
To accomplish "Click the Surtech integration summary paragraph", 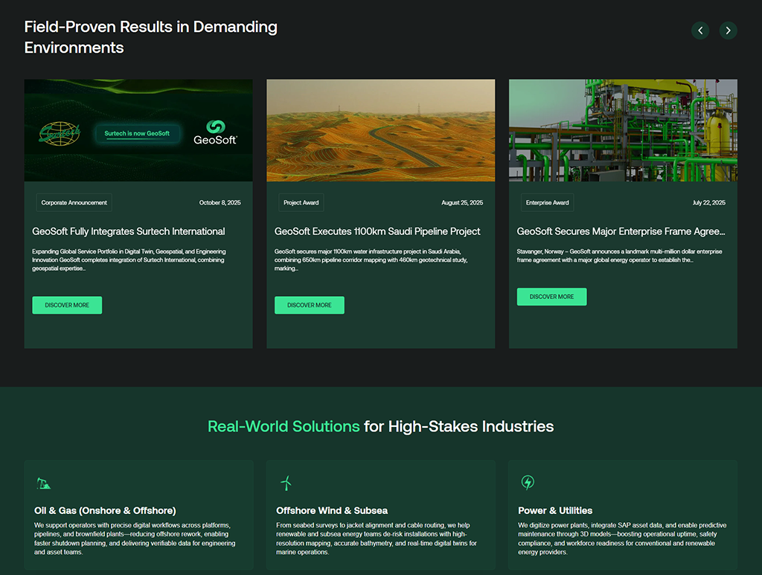I will 129,260.
